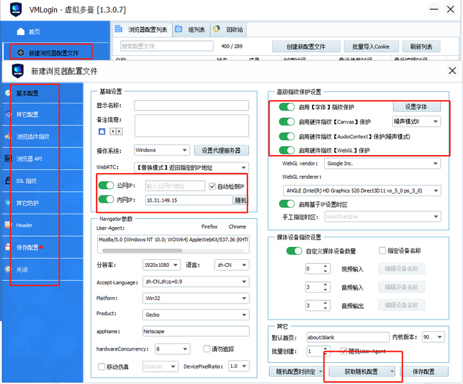Increase the 视频输入 device count

[325, 266]
